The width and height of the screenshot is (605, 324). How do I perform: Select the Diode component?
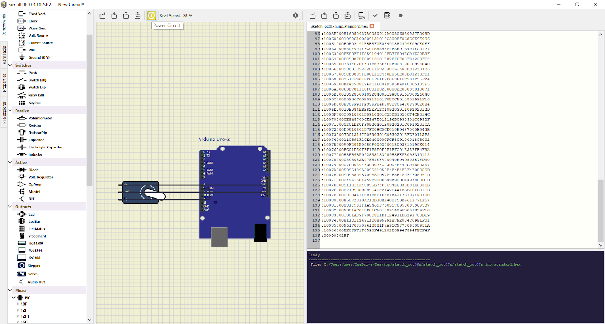point(34,170)
